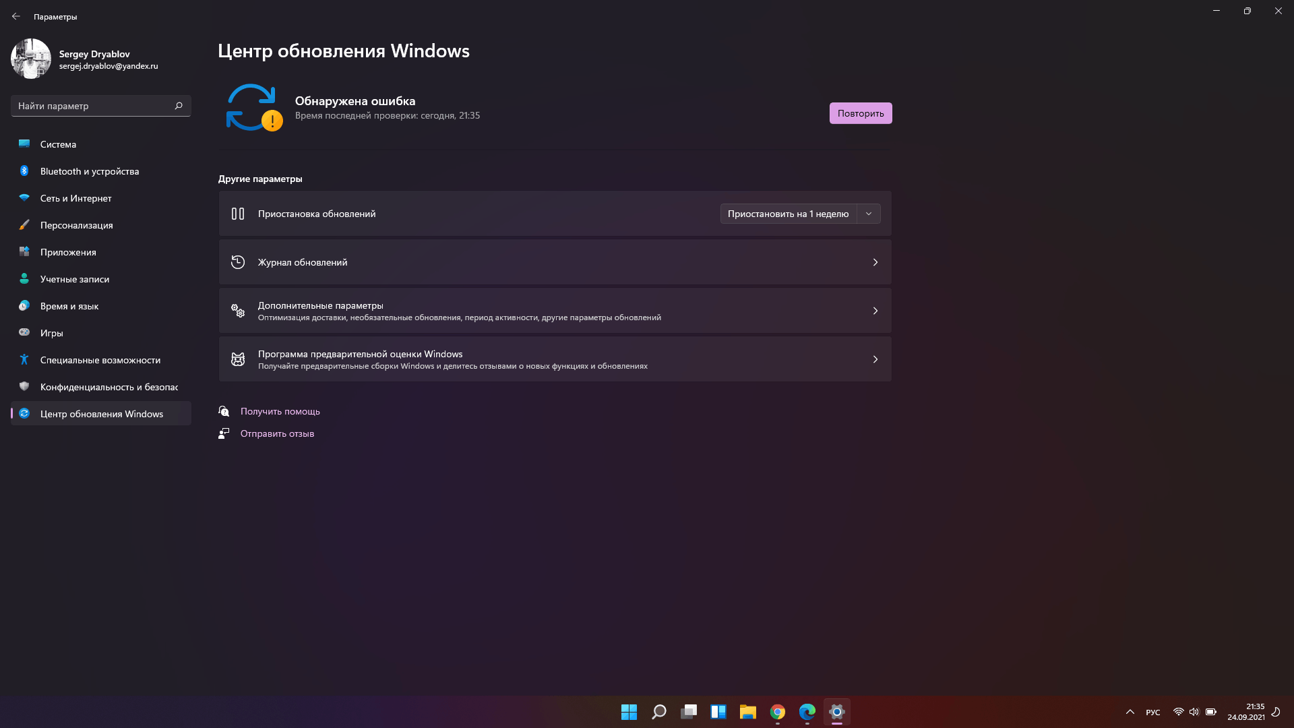Open Widgets from taskbar
The image size is (1294, 728).
click(718, 712)
